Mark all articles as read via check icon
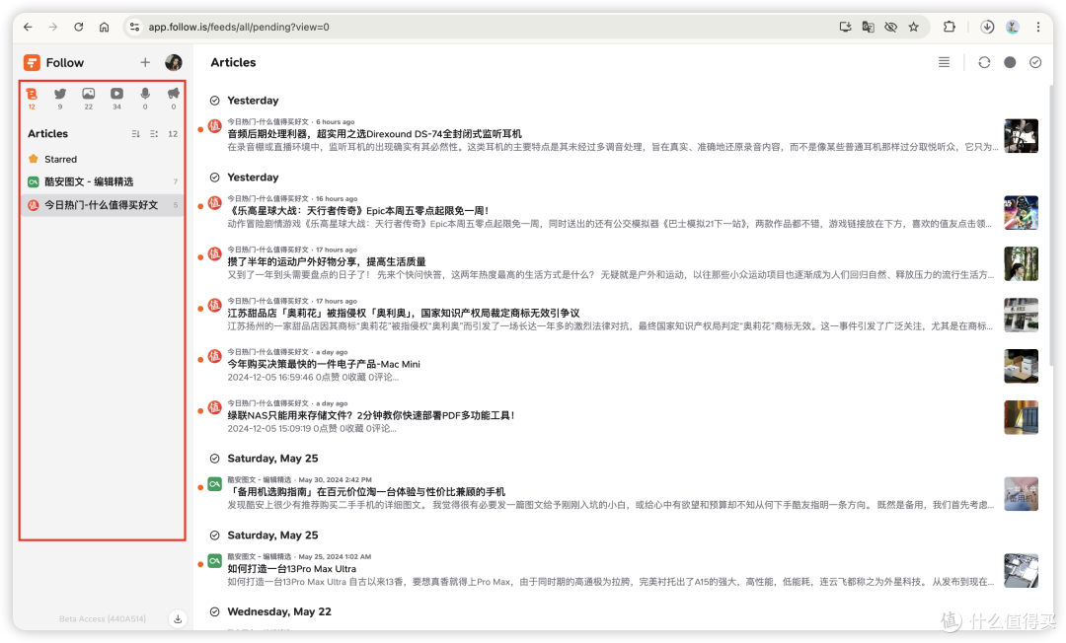The width and height of the screenshot is (1066, 643). (1034, 61)
